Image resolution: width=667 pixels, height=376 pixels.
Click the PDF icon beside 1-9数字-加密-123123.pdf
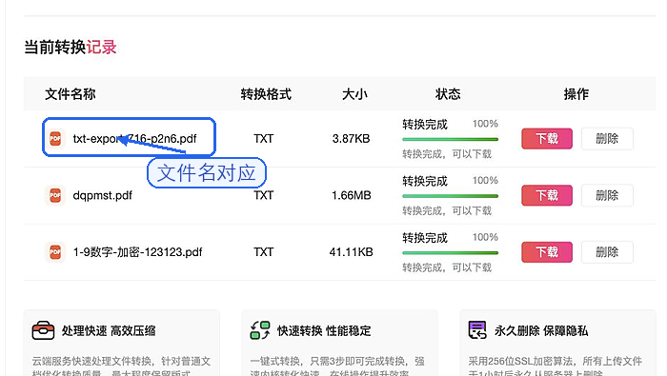tap(55, 252)
